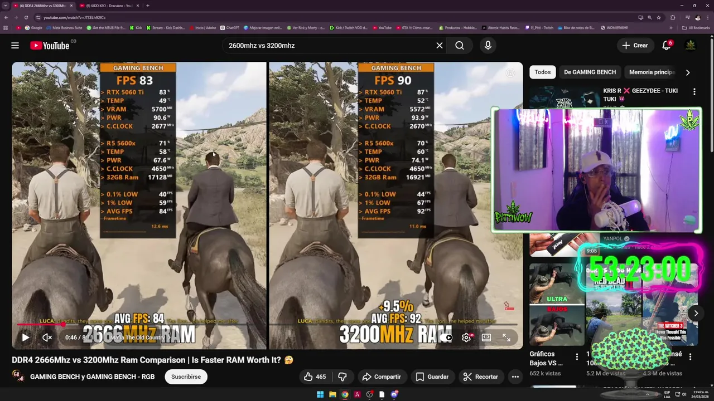Open options for the 4.3 M vistas video
This screenshot has width=714, height=401.
point(690,356)
